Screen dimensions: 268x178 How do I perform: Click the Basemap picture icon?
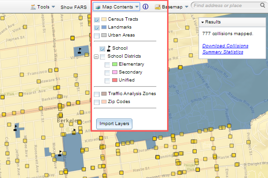(x=158, y=7)
